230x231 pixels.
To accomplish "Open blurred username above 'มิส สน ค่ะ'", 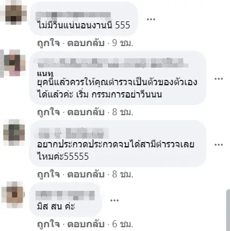I will (65, 196).
